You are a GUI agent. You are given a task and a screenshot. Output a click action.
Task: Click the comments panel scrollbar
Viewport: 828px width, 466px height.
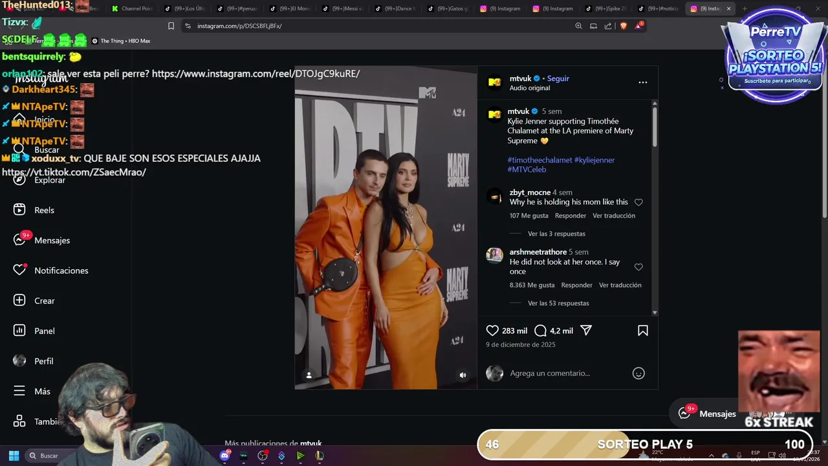click(x=655, y=126)
